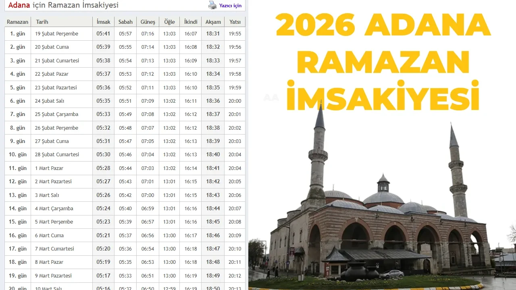Click the Yatsı column header

(x=235, y=22)
